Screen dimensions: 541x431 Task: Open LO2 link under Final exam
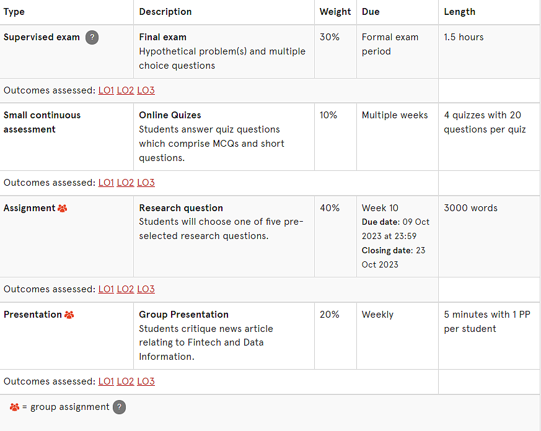pos(125,90)
